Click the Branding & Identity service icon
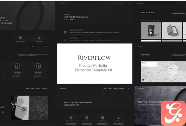The image size is (186, 126). (65, 32)
